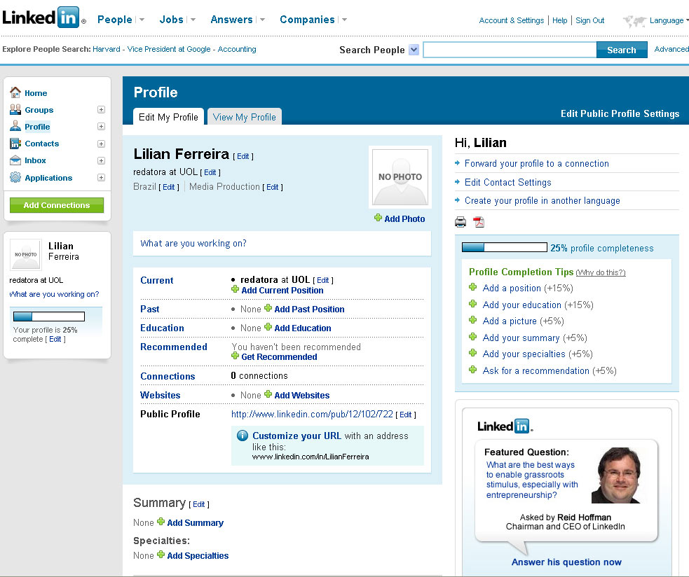Image resolution: width=689 pixels, height=577 pixels.
Task: Open Edit Public Profile Settings link
Action: [620, 113]
